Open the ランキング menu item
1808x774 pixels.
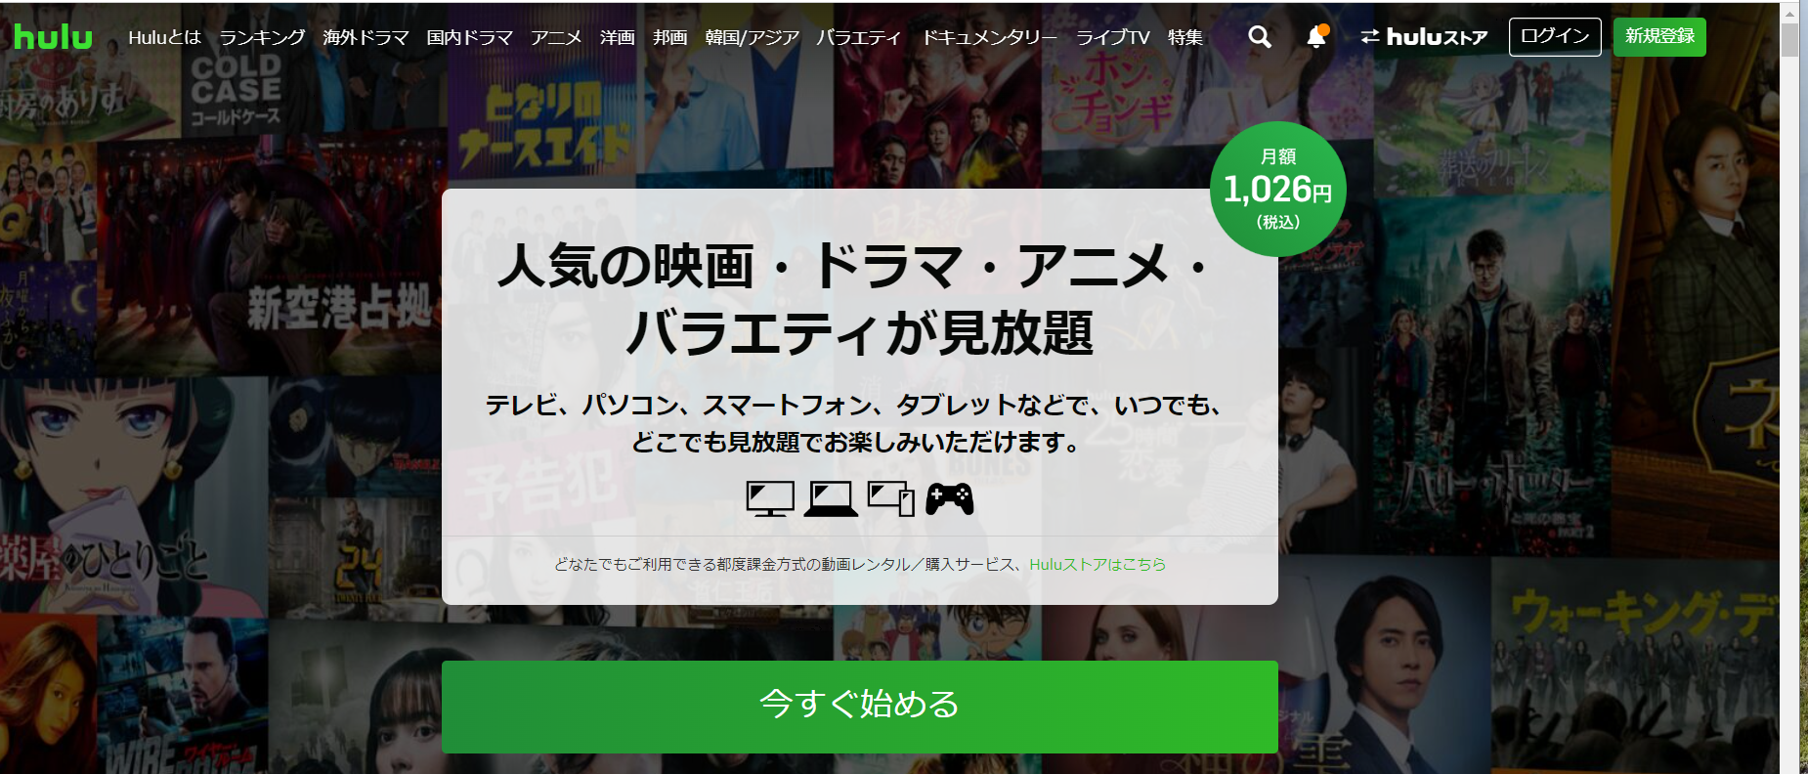coord(262,37)
